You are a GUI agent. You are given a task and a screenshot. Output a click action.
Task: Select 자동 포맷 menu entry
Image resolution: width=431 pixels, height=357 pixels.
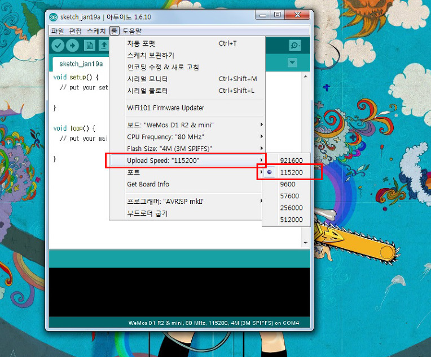point(187,43)
